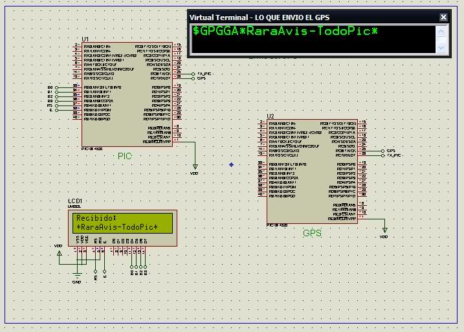Click the PIC18F4520 part label under U1
Viewport: 464px width, 332px height.
point(92,149)
